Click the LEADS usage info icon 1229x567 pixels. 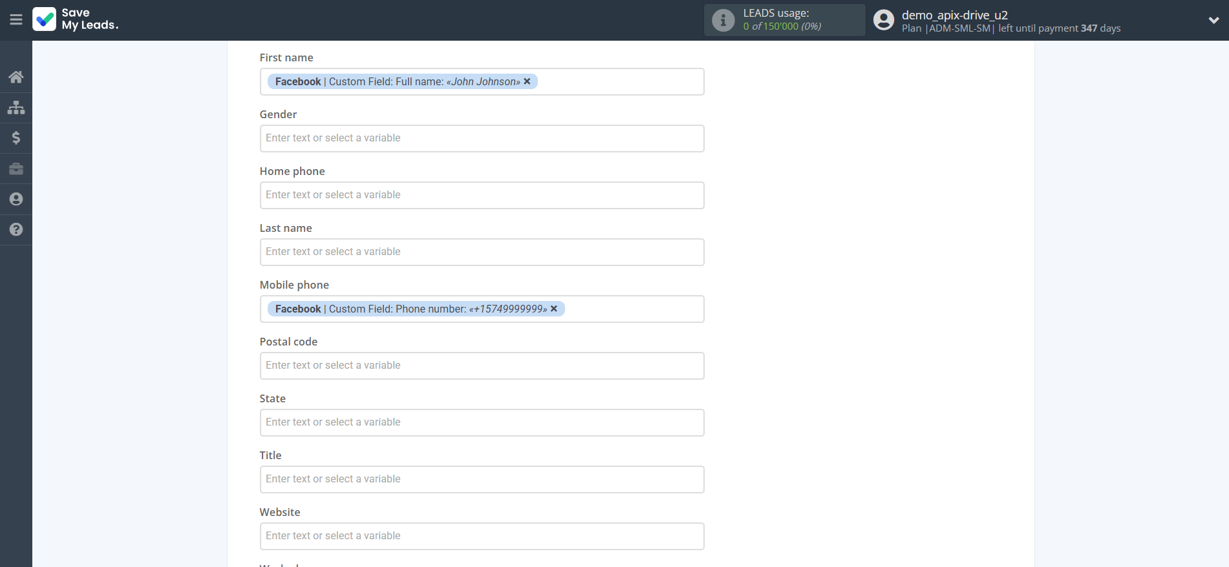pyautogui.click(x=723, y=20)
